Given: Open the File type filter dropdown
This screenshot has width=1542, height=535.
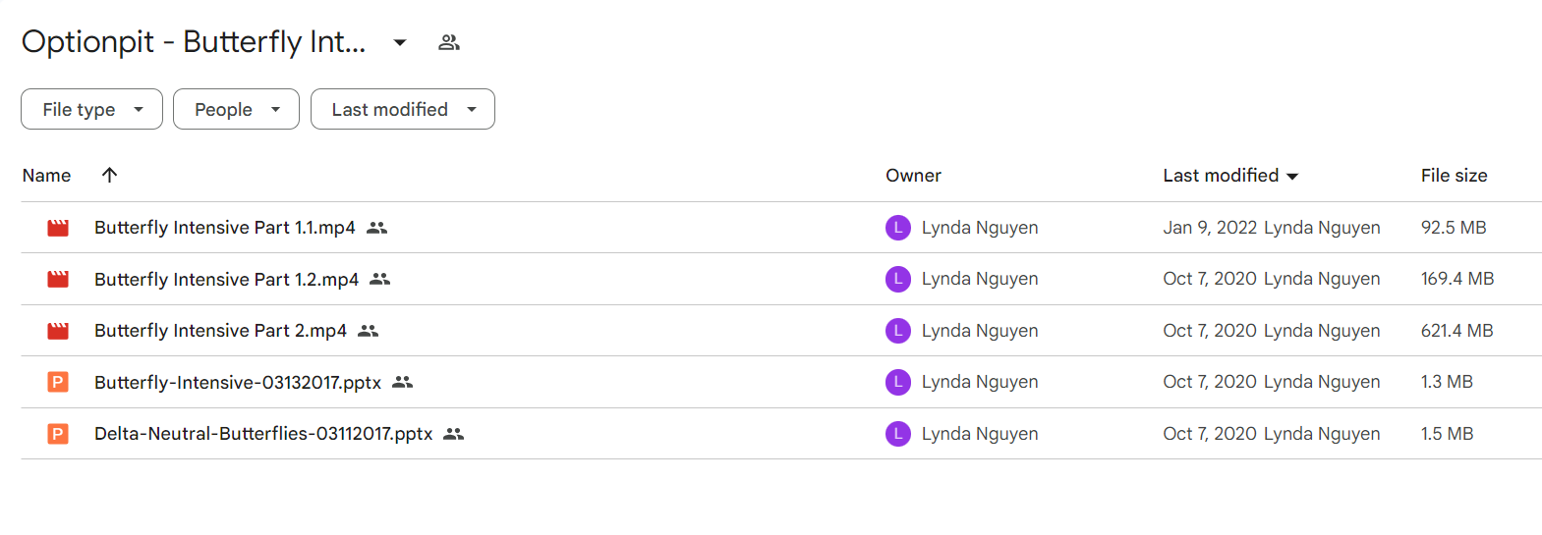Looking at the screenshot, I should [x=91, y=109].
